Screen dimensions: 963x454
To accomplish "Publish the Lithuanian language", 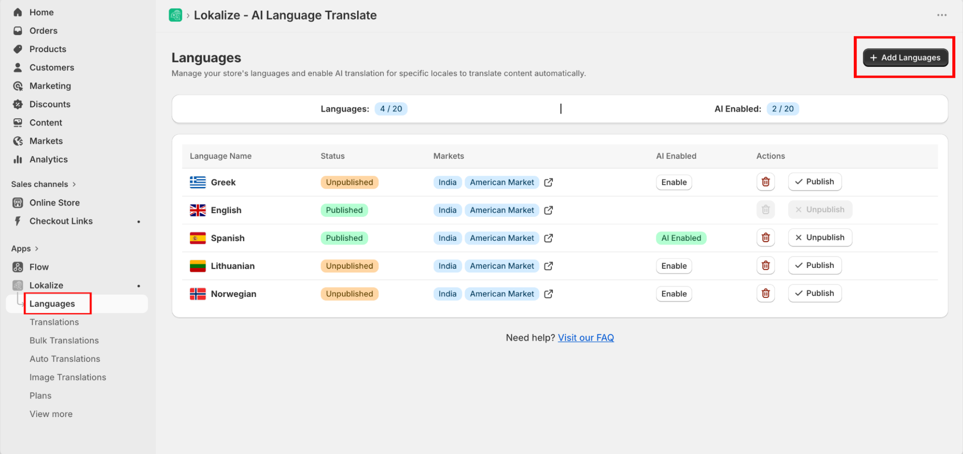I will pos(815,265).
